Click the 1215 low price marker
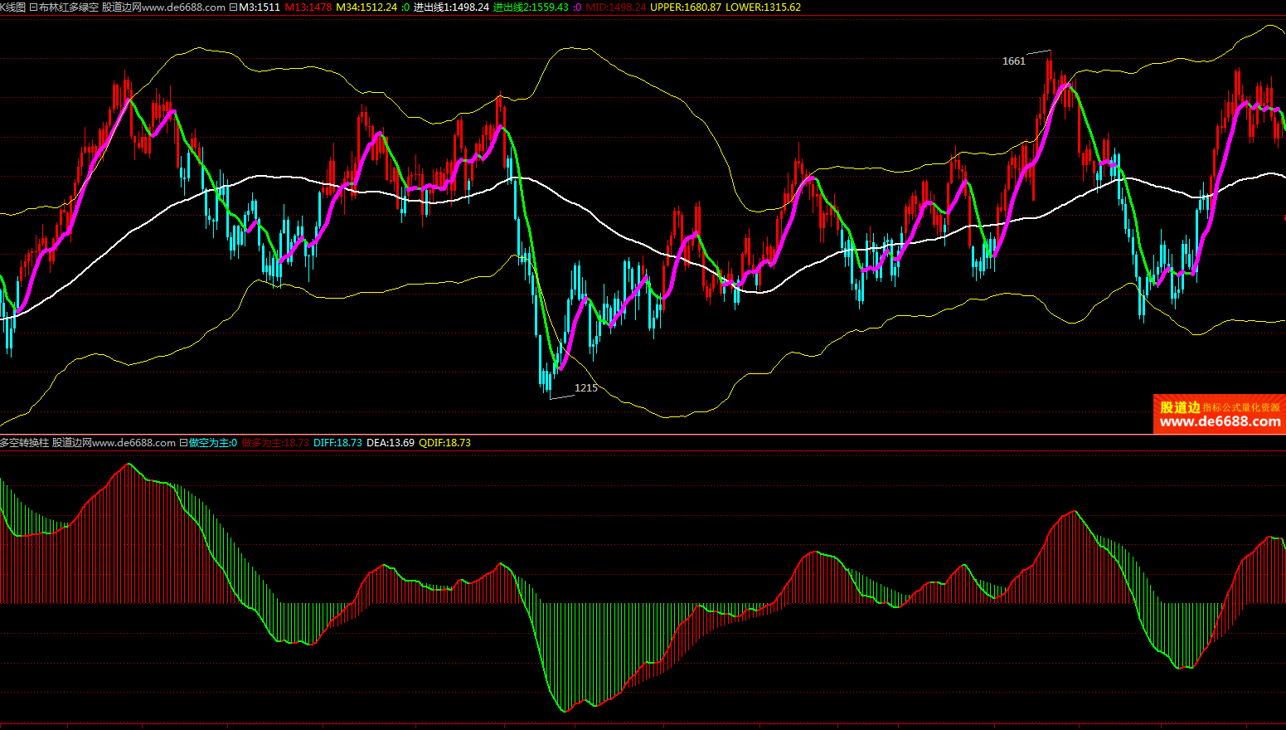The width and height of the screenshot is (1286, 730). [585, 388]
